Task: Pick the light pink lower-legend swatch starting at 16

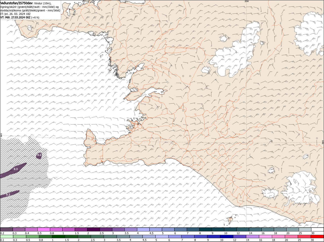Action: click(266, 237)
